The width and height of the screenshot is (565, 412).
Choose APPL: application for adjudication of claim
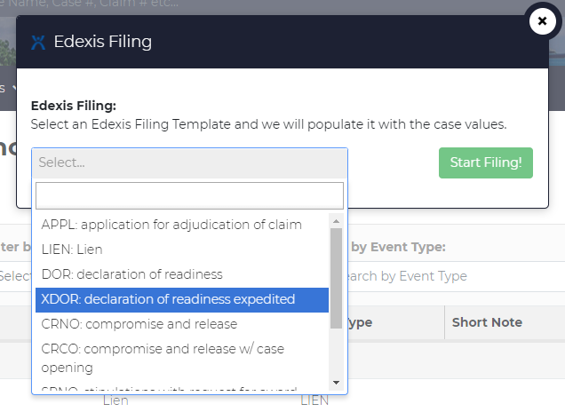pos(182,225)
